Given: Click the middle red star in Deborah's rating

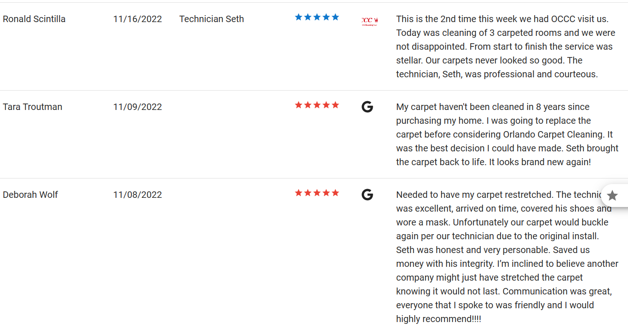Looking at the screenshot, I should pos(317,193).
